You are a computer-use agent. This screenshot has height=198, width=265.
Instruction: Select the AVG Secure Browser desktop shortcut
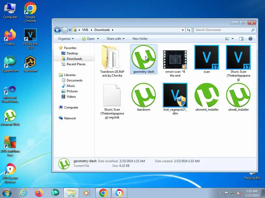coord(10,173)
